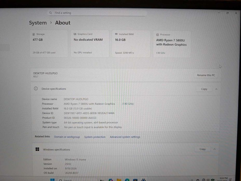241x181 pixels.
Task: Click the volume speaker tray icon
Action: tap(208, 180)
